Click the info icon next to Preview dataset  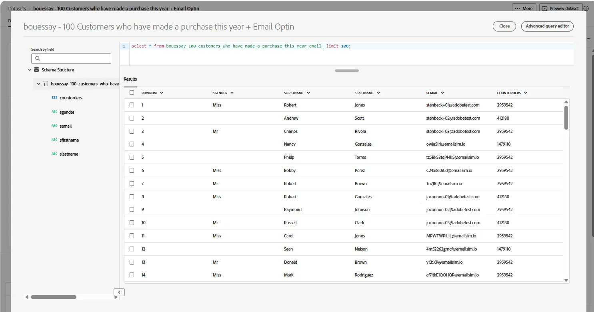(x=586, y=8)
